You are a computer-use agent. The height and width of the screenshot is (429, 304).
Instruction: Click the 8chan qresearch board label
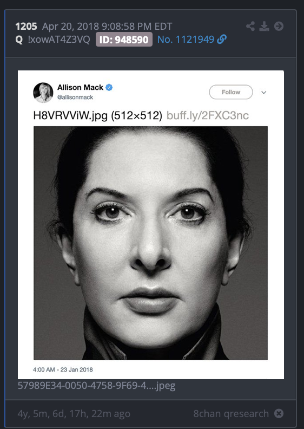[231, 413]
